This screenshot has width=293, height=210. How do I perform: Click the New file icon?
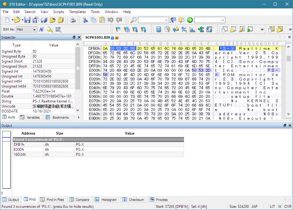coord(7,20)
